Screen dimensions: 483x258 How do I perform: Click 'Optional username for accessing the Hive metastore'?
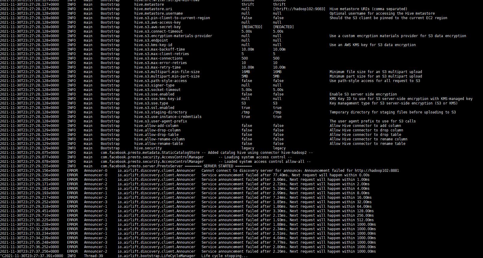point(382,13)
